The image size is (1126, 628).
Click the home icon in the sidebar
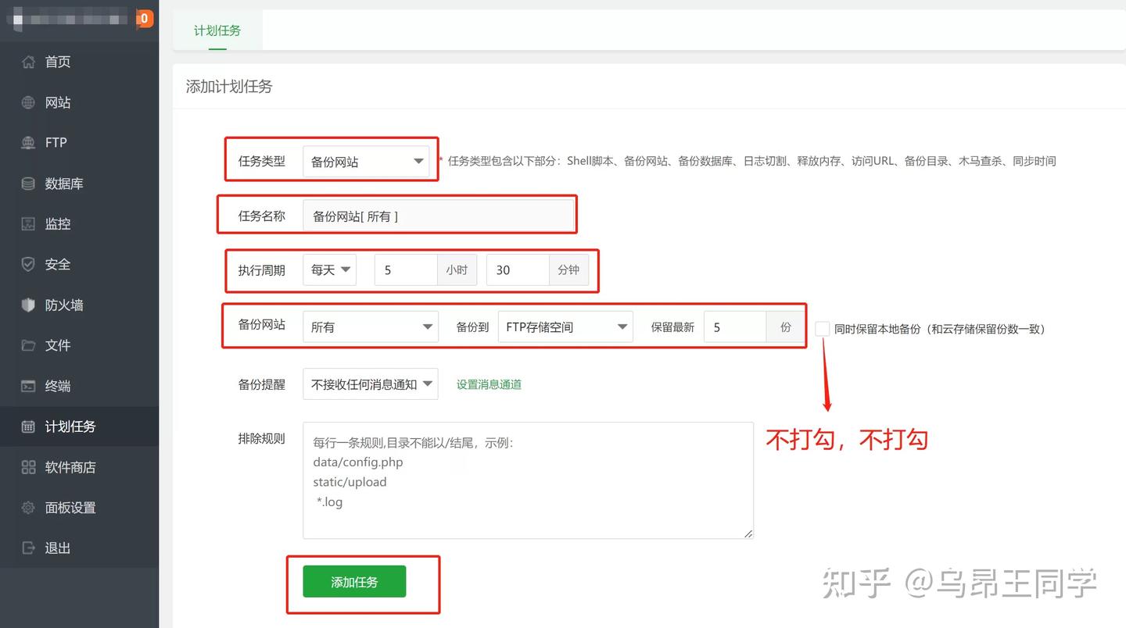point(28,62)
